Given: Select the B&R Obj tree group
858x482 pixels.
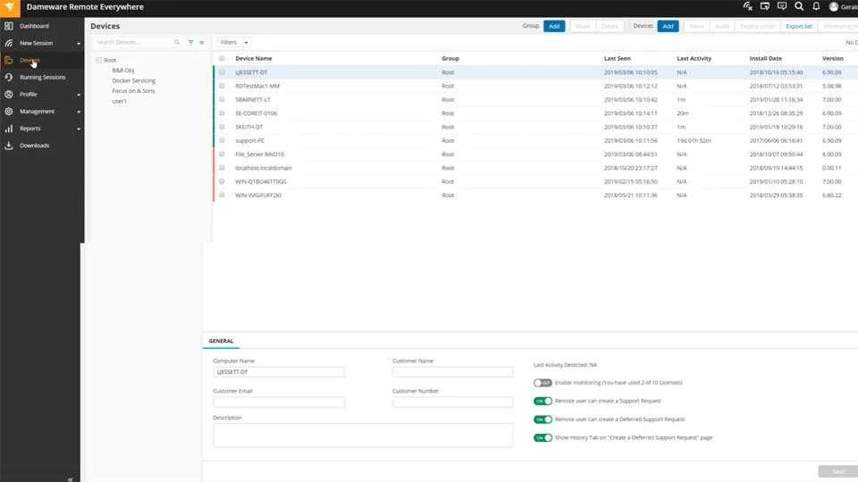Looking at the screenshot, I should click(x=123, y=71).
